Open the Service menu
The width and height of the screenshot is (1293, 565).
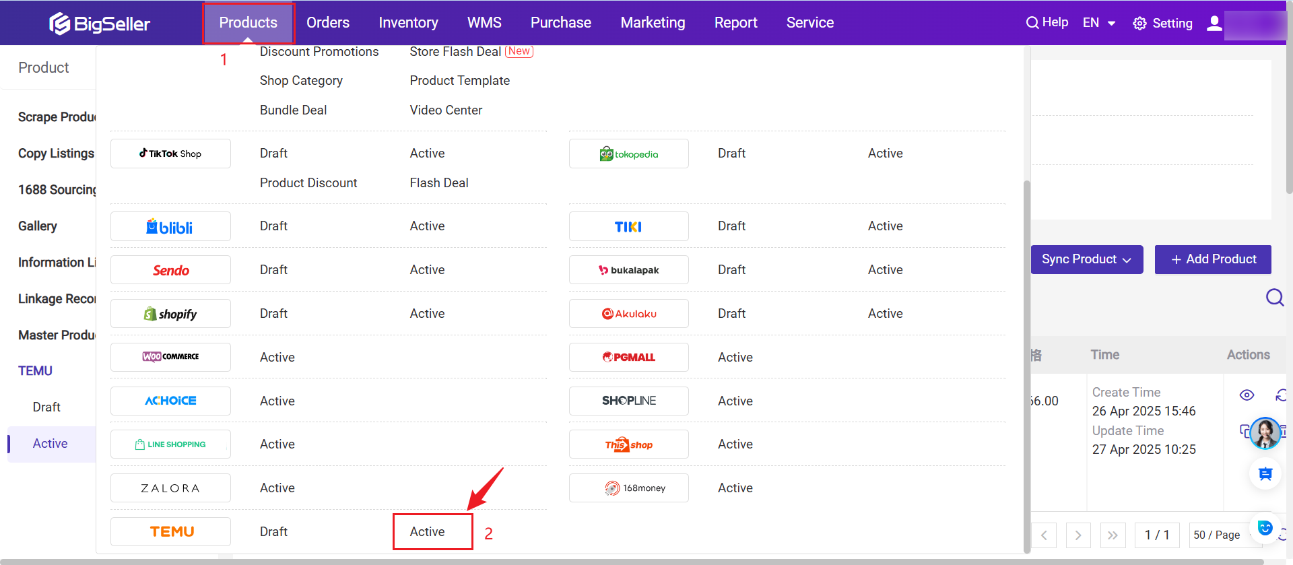point(810,23)
